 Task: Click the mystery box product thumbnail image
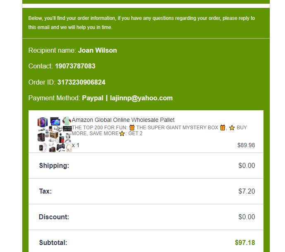(55, 134)
